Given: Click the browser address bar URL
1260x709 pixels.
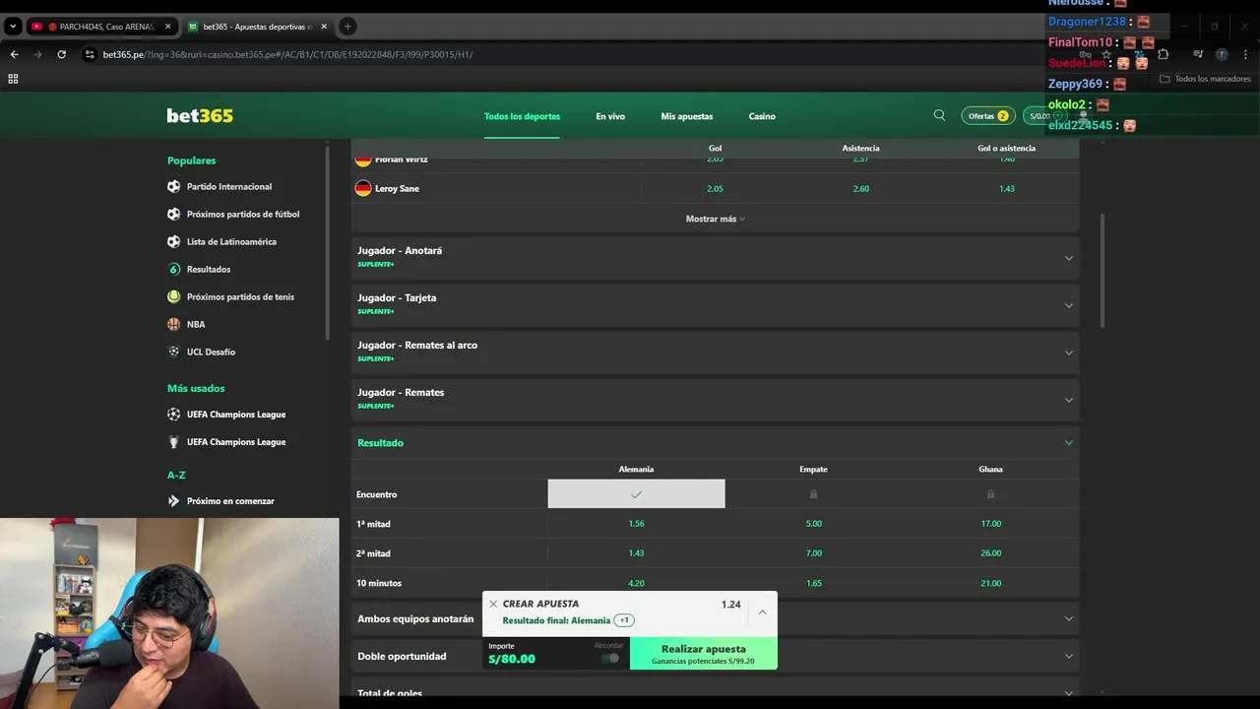Looking at the screenshot, I should coord(287,54).
